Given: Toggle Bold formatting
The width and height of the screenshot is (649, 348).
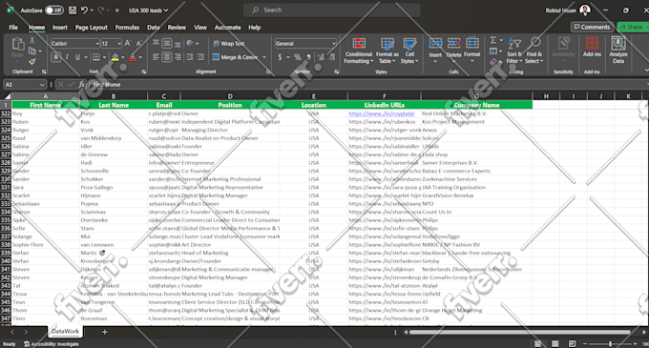Looking at the screenshot, I should point(56,57).
